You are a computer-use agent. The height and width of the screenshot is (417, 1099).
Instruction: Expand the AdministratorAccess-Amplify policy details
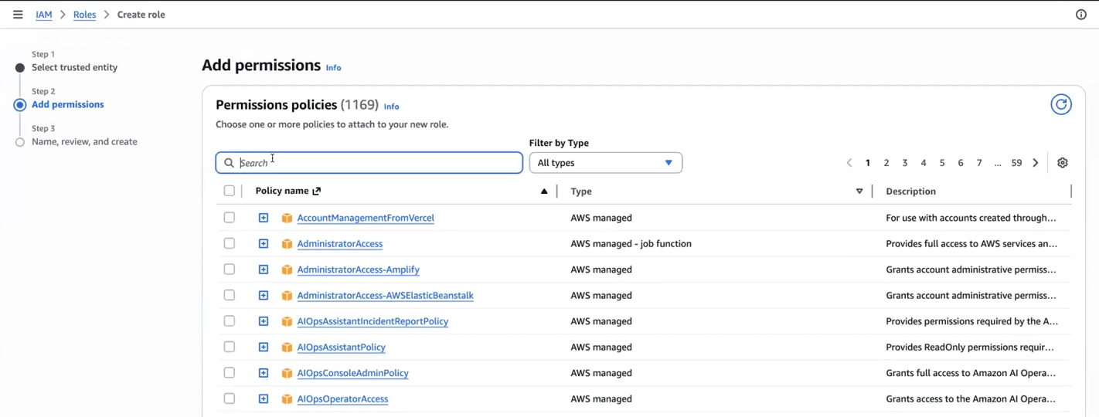[264, 270]
